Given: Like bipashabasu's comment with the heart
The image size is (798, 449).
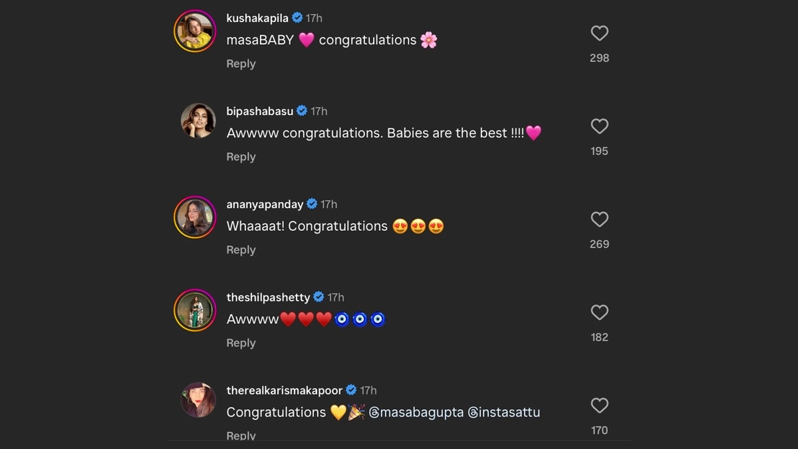Looking at the screenshot, I should 600,126.
